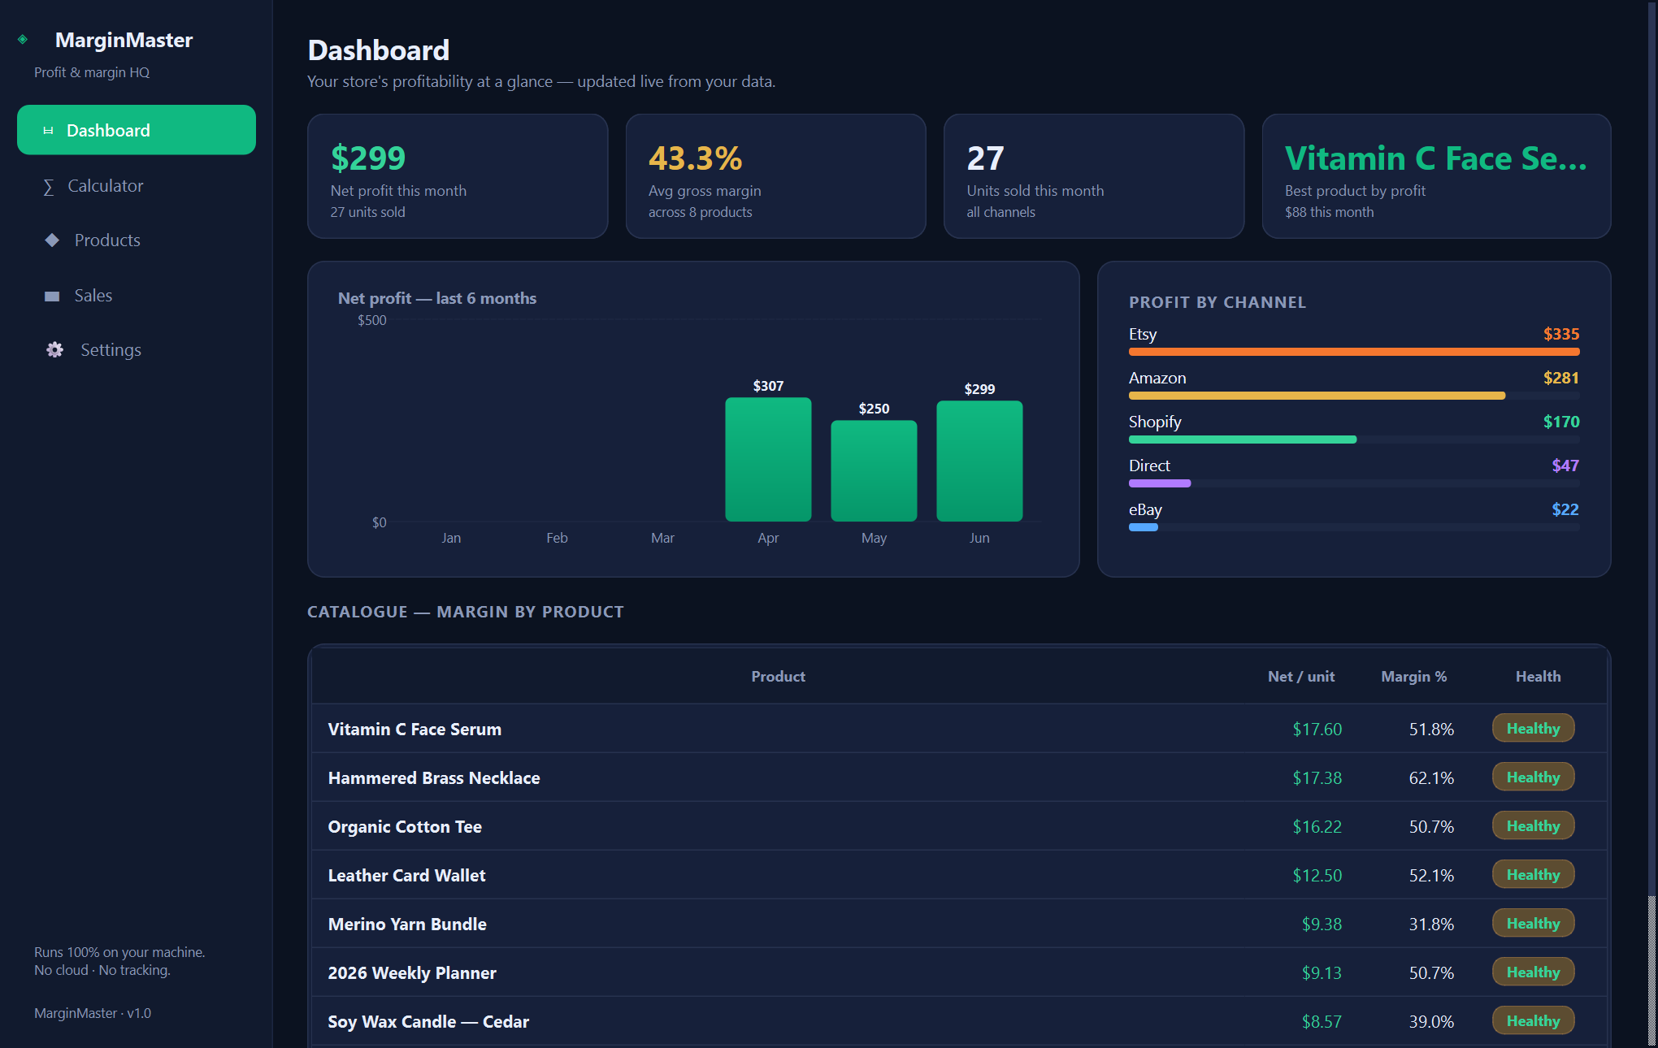Select the Leather Card Wallet row
This screenshot has width=1658, height=1048.
pyautogui.click(x=959, y=875)
